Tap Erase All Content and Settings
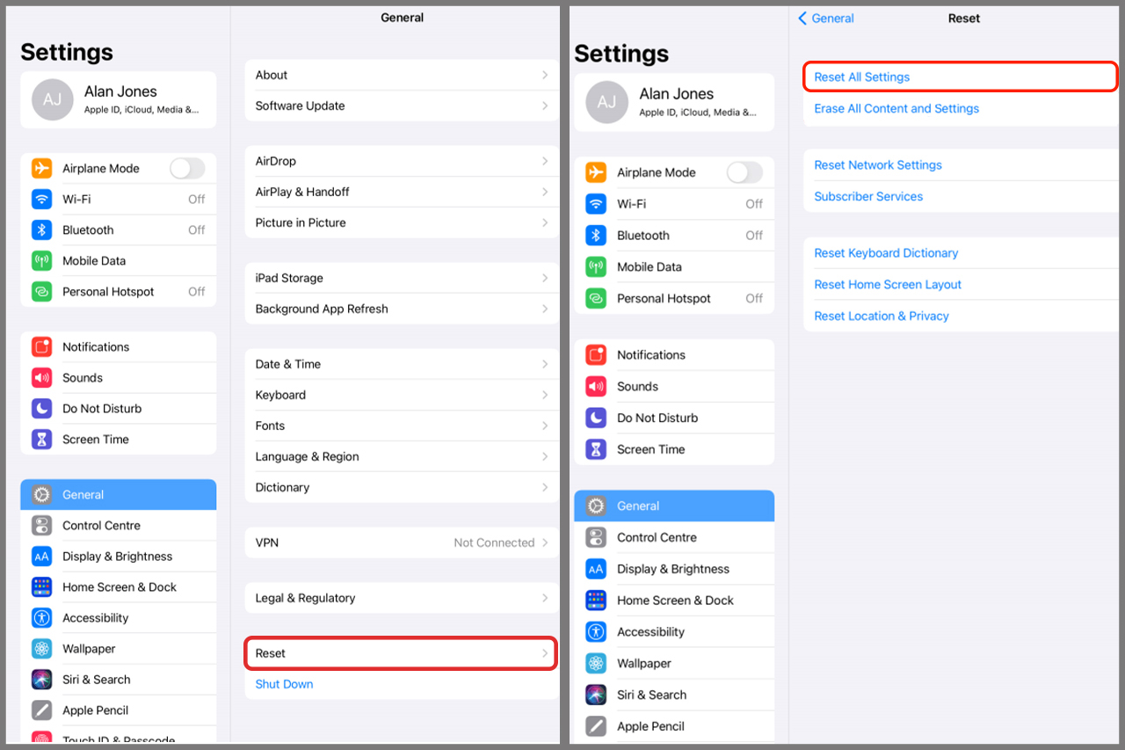 961,108
